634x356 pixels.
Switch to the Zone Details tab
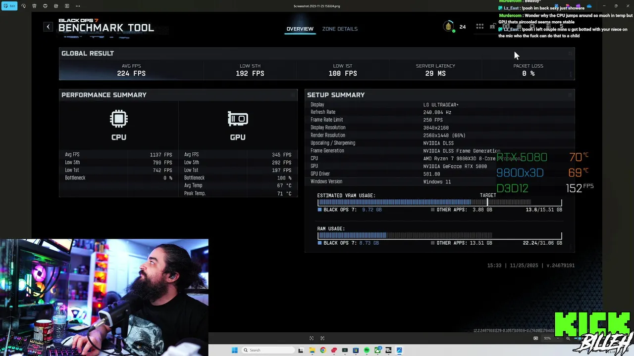click(340, 29)
